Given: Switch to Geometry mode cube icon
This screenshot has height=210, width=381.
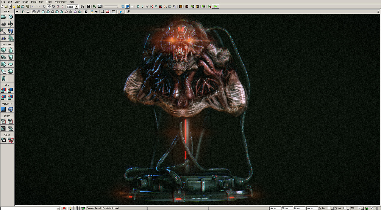Looking at the screenshot, I should click(11, 17).
